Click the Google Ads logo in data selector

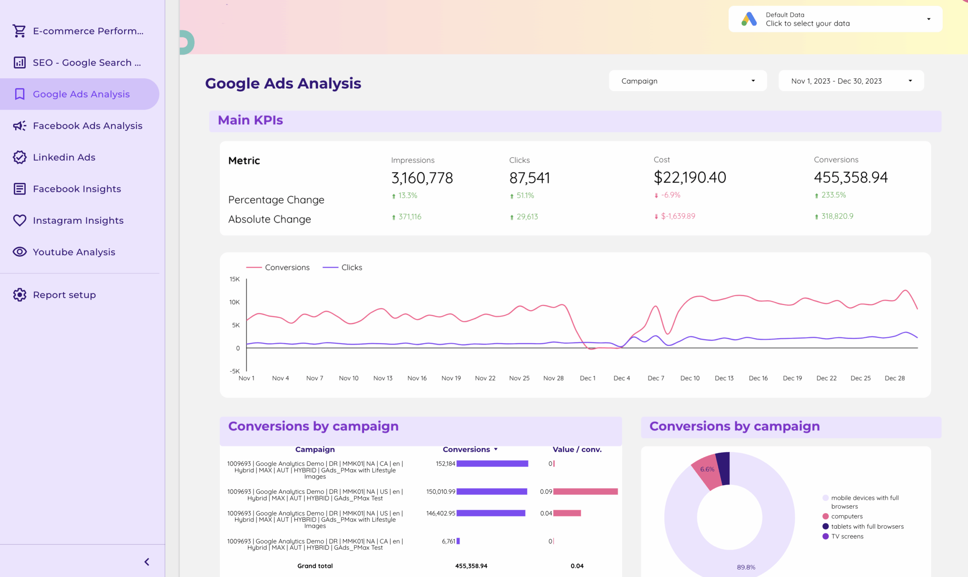tap(749, 19)
